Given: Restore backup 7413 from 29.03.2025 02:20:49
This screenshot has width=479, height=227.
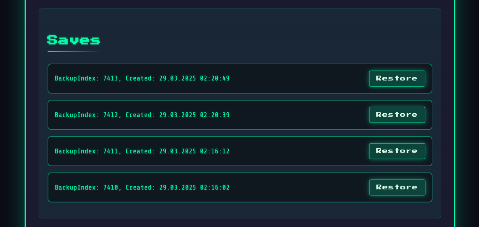Looking at the screenshot, I should point(397,78).
